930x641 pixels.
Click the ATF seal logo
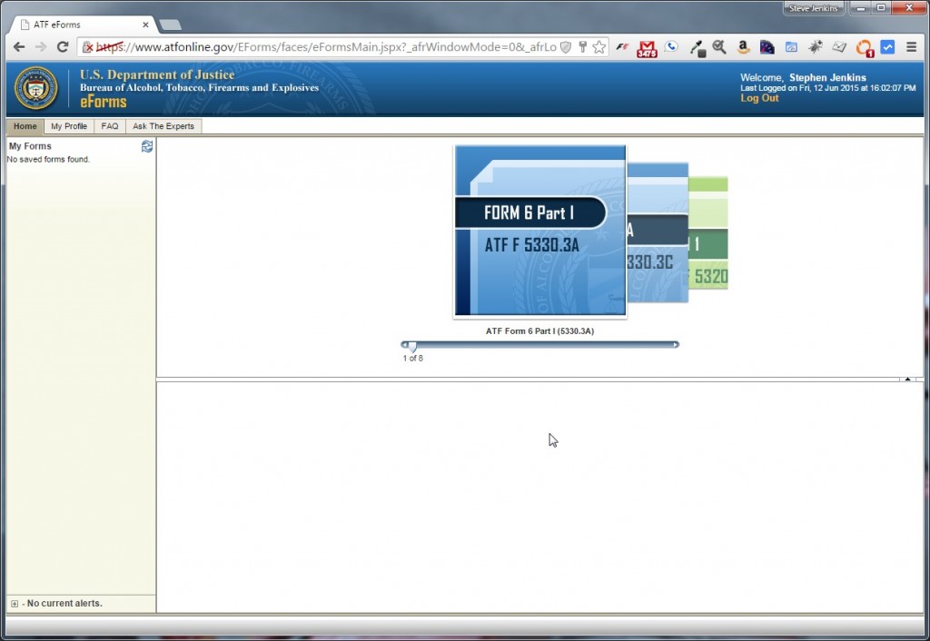36,88
